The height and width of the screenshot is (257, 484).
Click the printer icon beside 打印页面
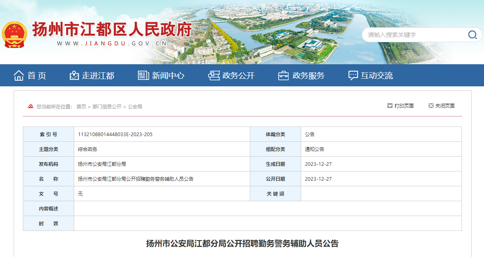pyautogui.click(x=390, y=106)
